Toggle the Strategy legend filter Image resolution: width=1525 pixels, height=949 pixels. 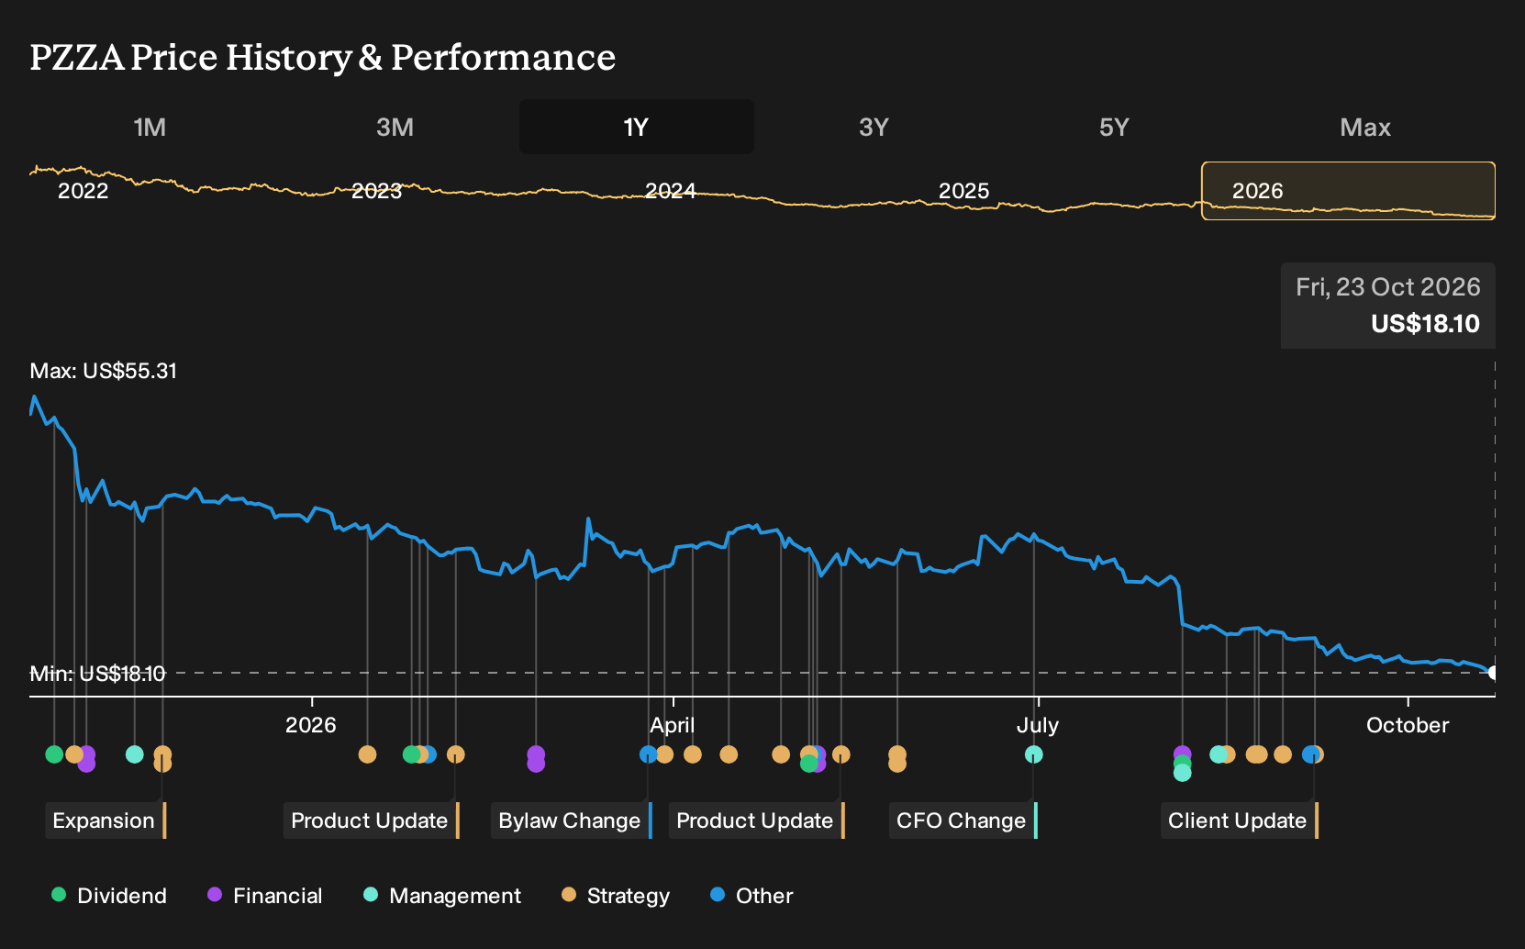(616, 896)
